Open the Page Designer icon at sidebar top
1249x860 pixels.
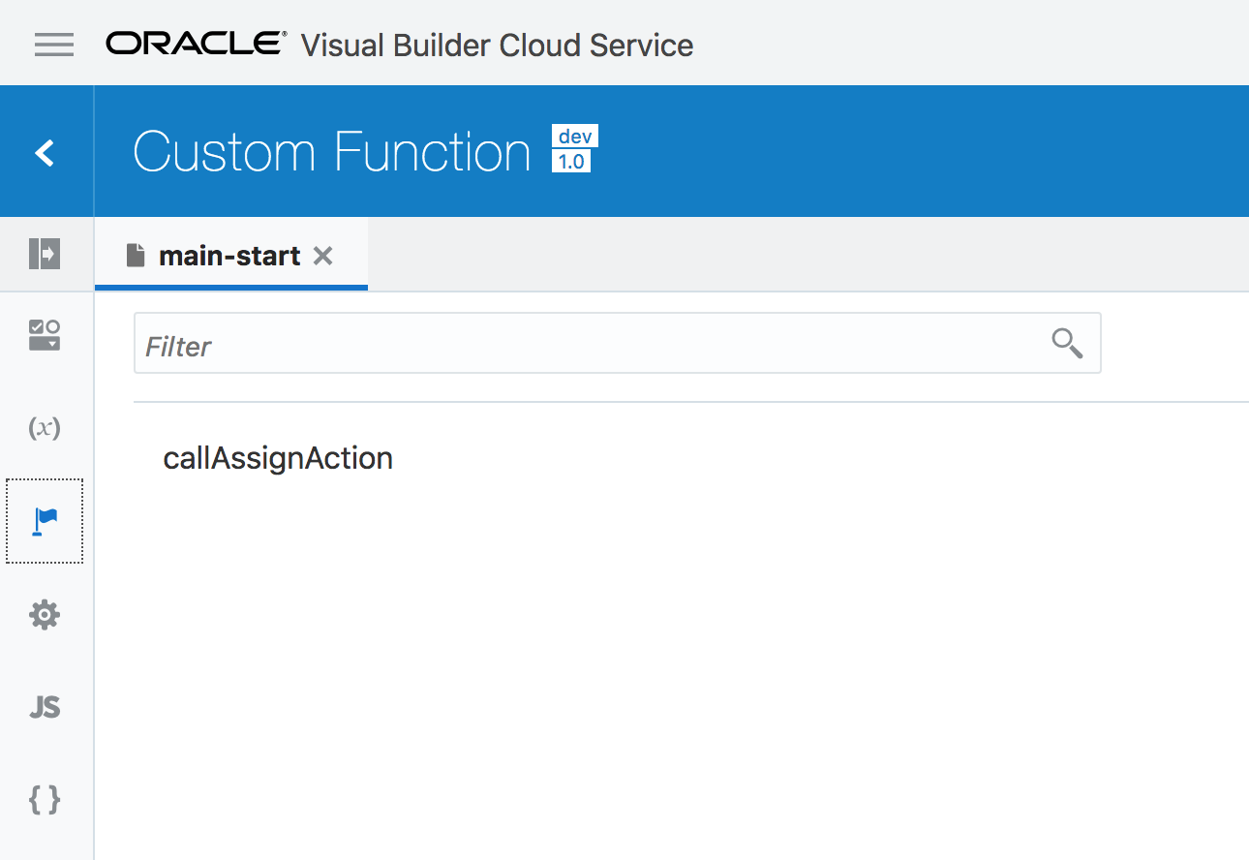click(x=44, y=253)
